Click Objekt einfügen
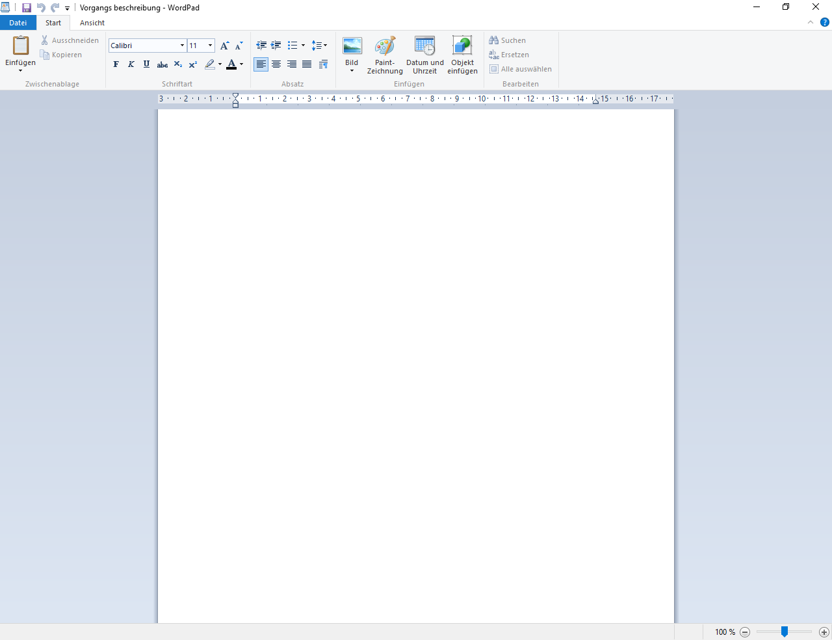Screen dimensions: 832x640 click(462, 55)
